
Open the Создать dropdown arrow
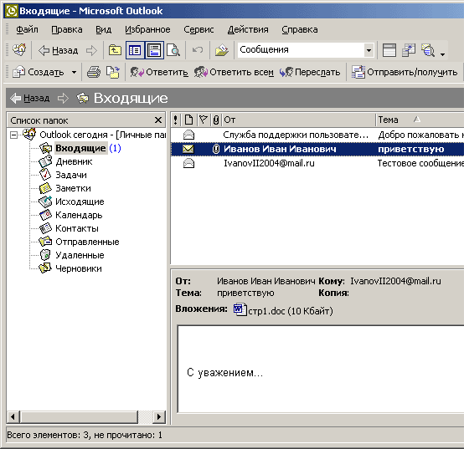(x=74, y=72)
